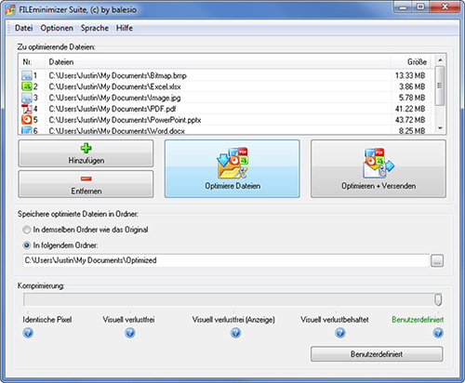The height and width of the screenshot is (383, 465).
Task: Select the Word.docx file row
Action: (x=226, y=130)
